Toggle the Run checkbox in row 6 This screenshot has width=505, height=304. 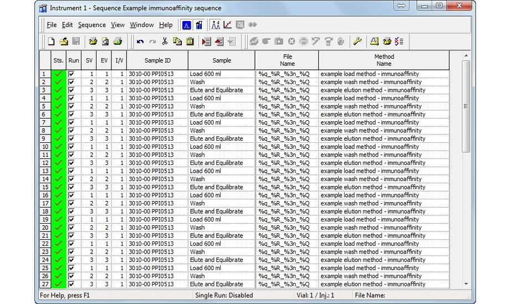click(x=71, y=114)
